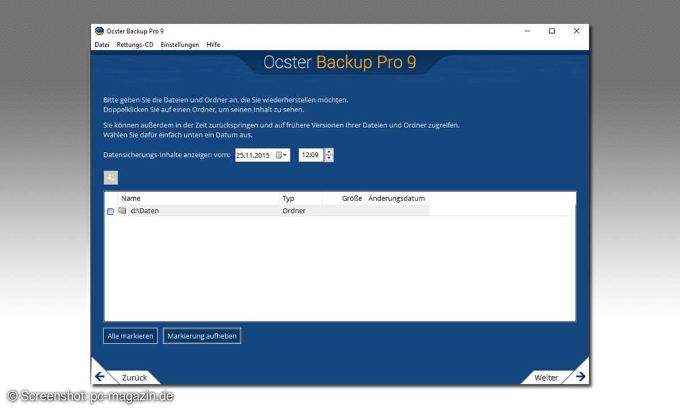Screen dimensions: 680x408
Task: Decrease the time with the down arrow
Action: pyautogui.click(x=329, y=158)
